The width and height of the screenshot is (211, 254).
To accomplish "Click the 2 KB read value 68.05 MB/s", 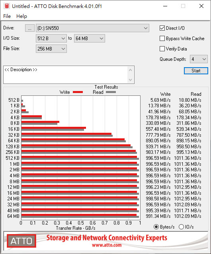I will (x=190, y=112).
